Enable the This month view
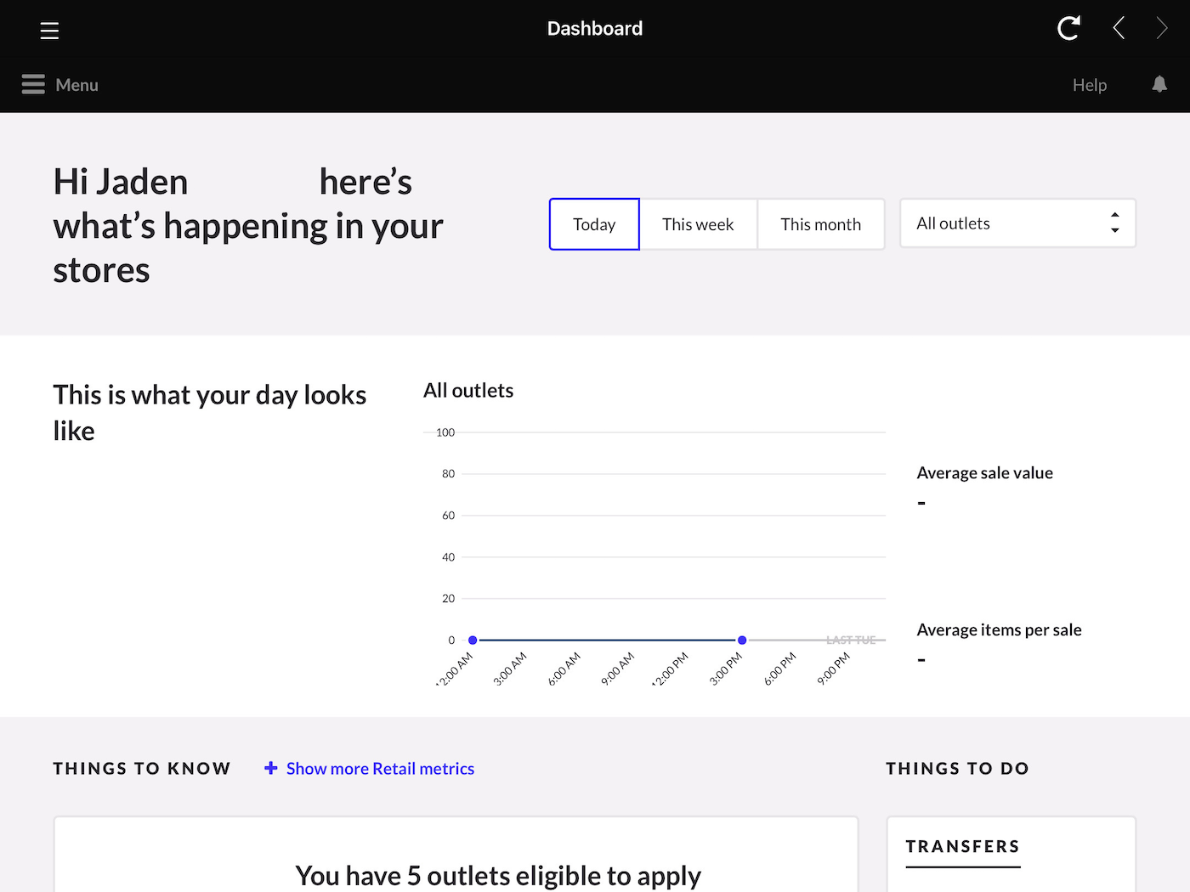Viewport: 1190px width, 892px height. click(821, 223)
